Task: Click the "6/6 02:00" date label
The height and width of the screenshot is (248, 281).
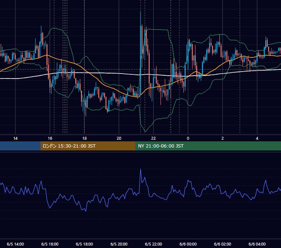Action: pyautogui.click(x=223, y=244)
